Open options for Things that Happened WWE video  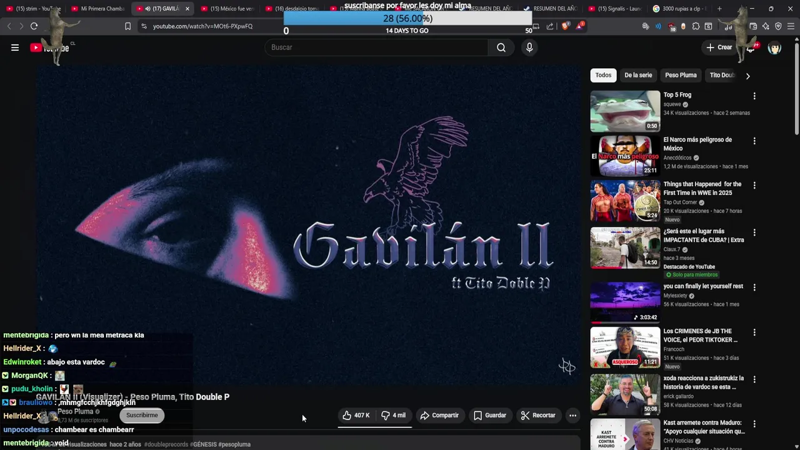pyautogui.click(x=754, y=186)
